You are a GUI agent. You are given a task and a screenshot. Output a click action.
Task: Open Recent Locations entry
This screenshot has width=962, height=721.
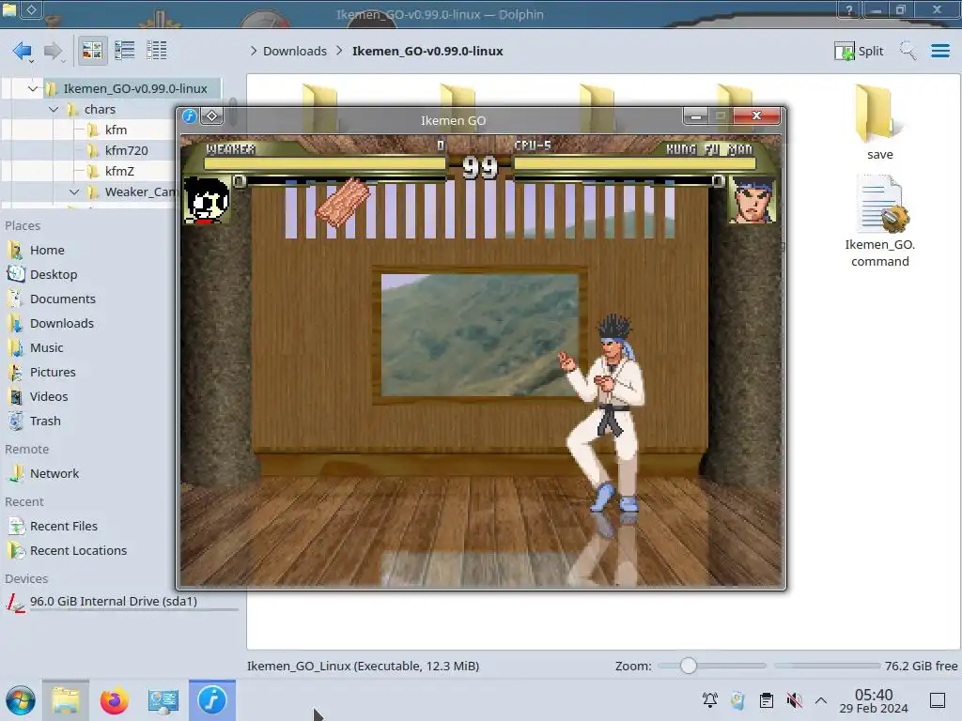[78, 550]
